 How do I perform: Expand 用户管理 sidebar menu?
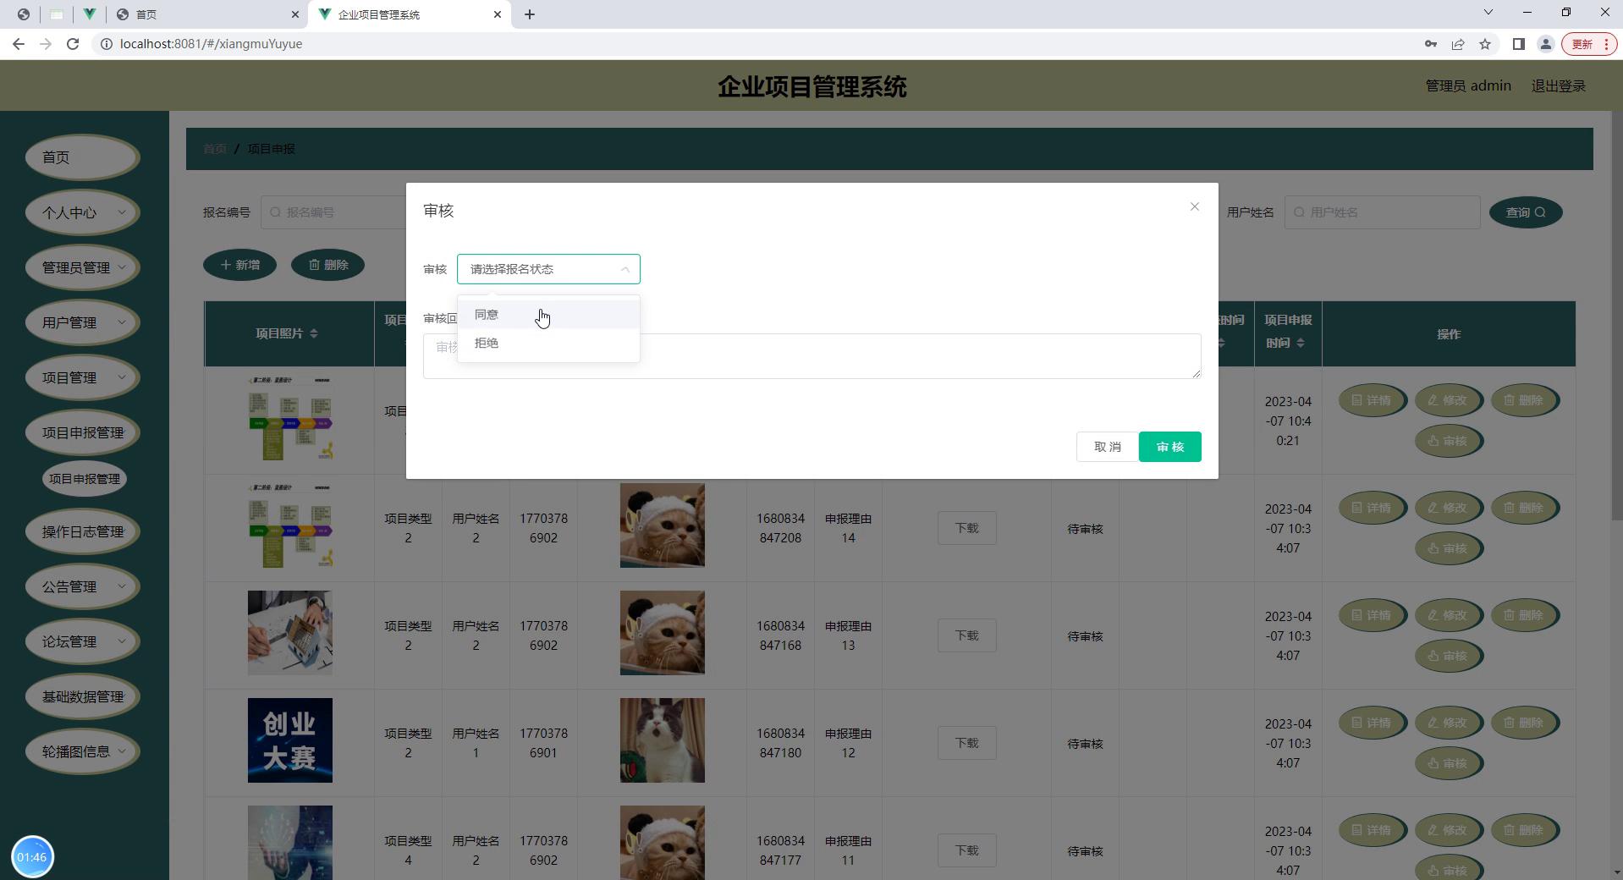[82, 322]
